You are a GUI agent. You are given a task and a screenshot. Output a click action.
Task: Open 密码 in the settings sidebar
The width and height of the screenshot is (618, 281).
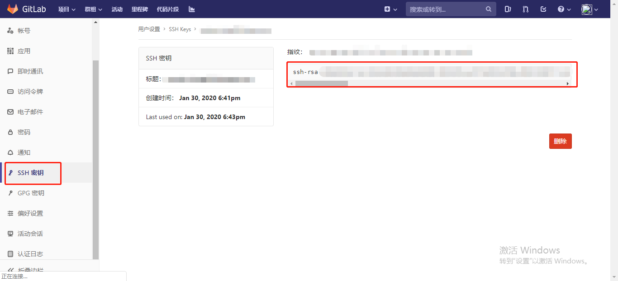pyautogui.click(x=46, y=132)
